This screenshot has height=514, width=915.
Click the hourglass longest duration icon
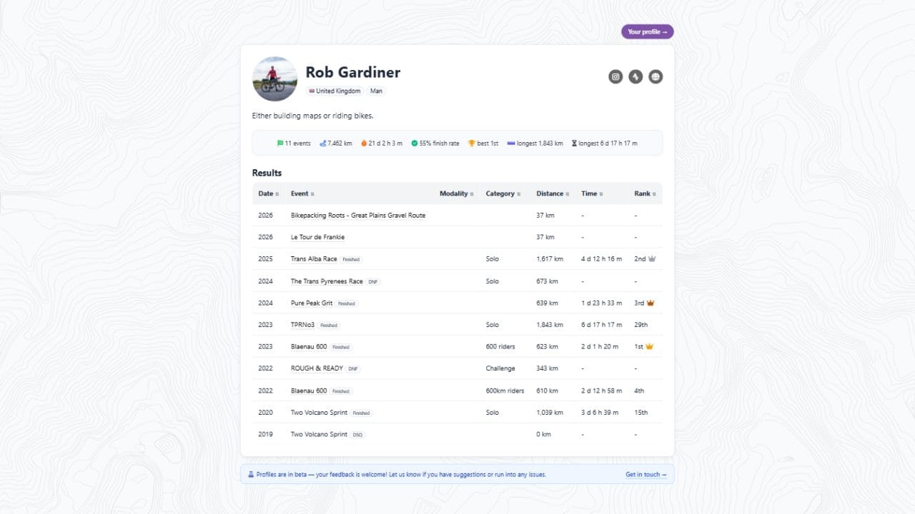point(574,143)
